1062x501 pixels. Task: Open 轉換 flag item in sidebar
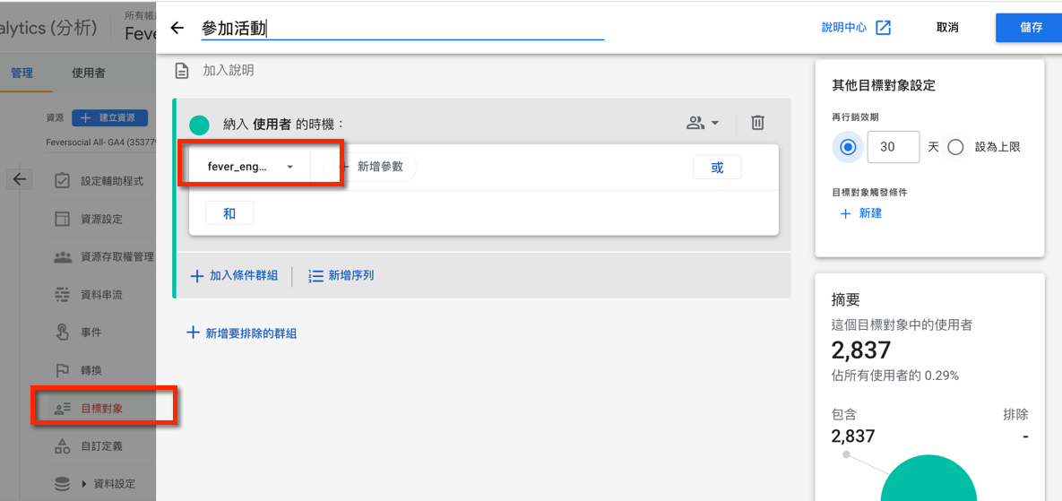[91, 370]
